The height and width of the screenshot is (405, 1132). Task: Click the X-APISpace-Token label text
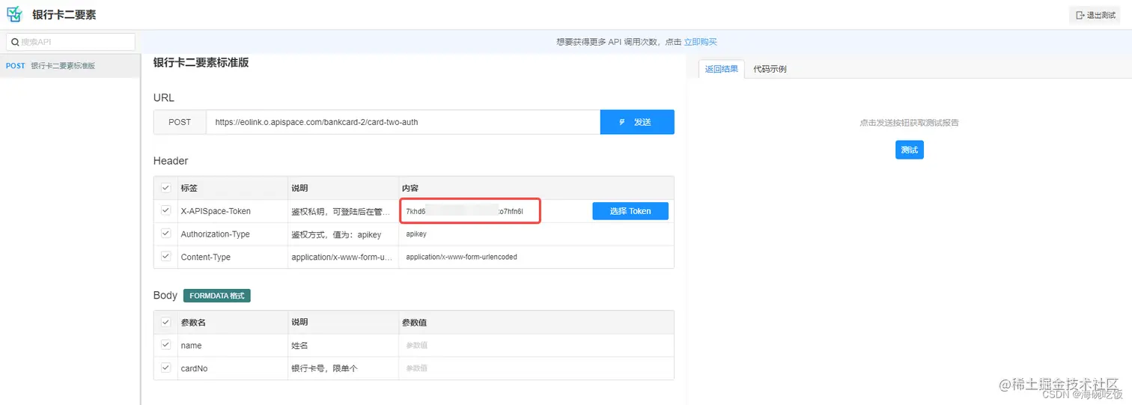(216, 211)
